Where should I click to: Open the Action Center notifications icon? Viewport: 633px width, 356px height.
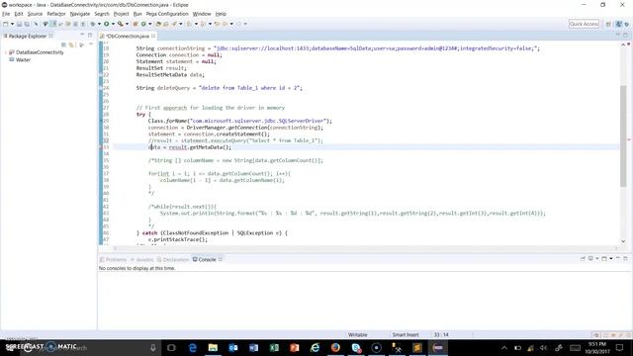click(x=620, y=347)
